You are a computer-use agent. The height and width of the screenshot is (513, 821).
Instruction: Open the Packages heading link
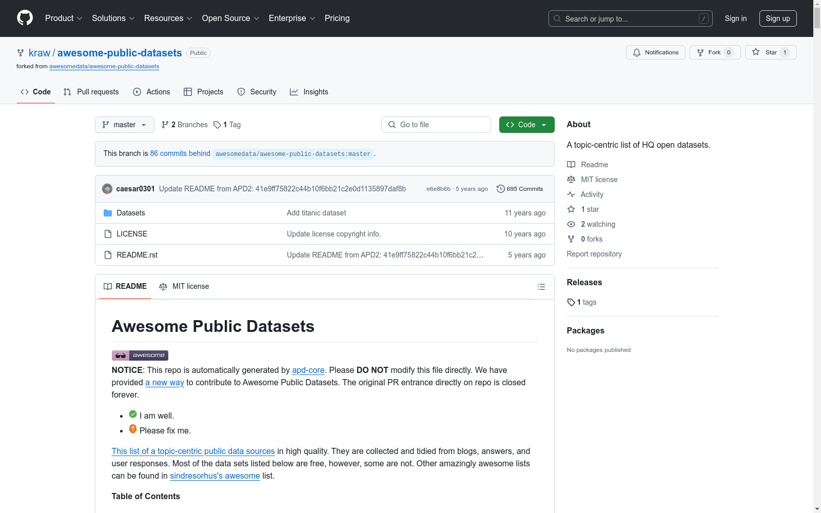(585, 330)
